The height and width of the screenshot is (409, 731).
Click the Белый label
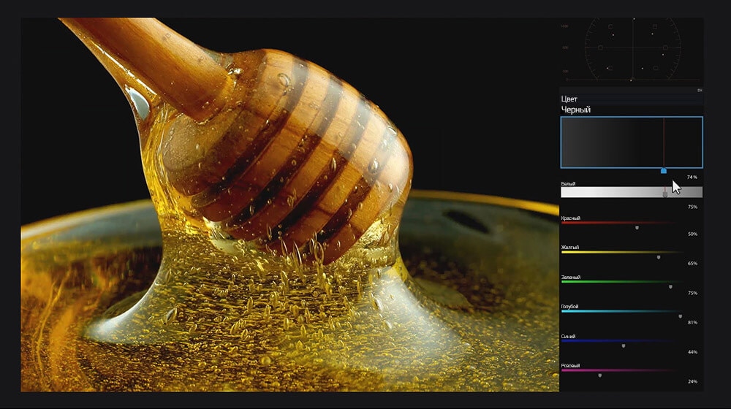568,183
